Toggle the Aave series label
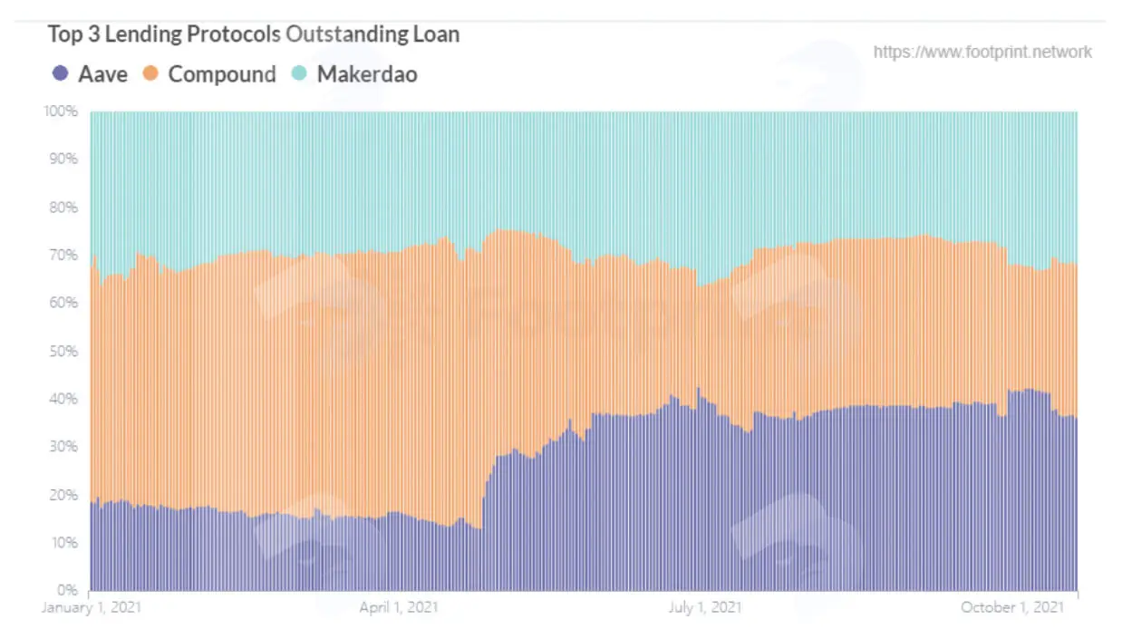Image resolution: width=1122 pixels, height=629 pixels. tap(102, 74)
